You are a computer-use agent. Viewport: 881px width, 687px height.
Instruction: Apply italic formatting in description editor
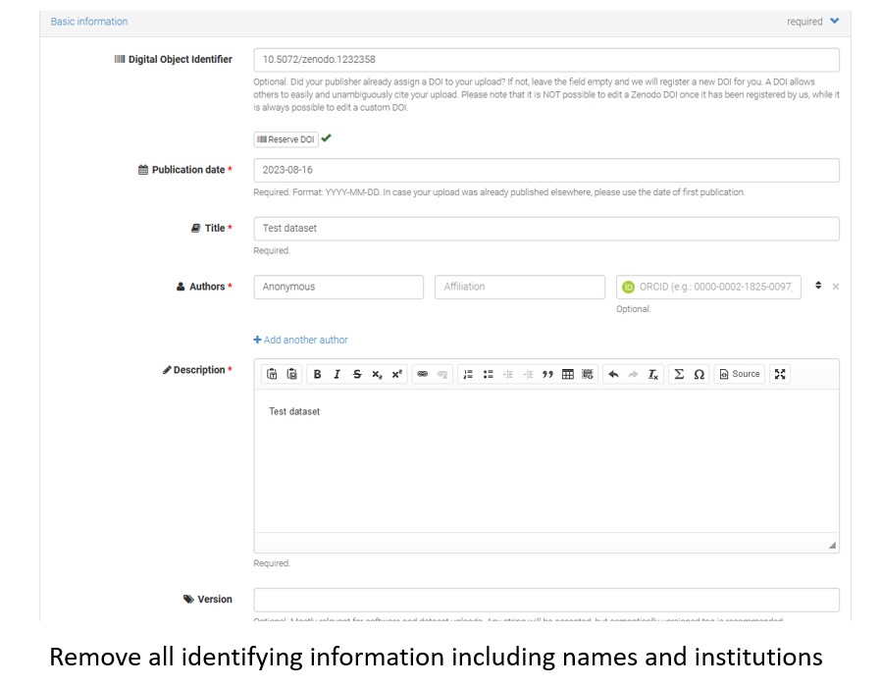point(337,374)
